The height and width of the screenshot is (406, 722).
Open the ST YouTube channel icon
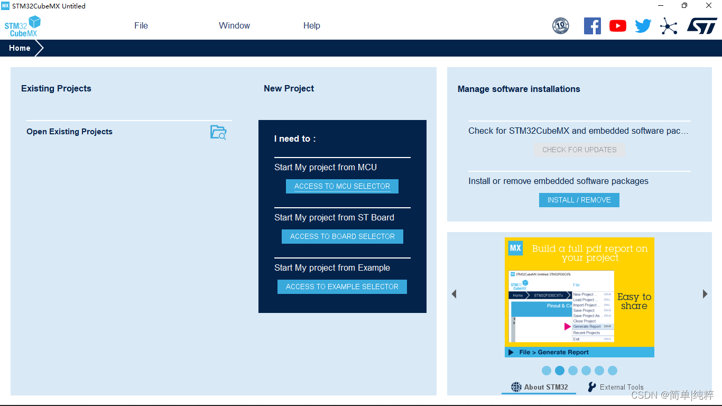[617, 25]
